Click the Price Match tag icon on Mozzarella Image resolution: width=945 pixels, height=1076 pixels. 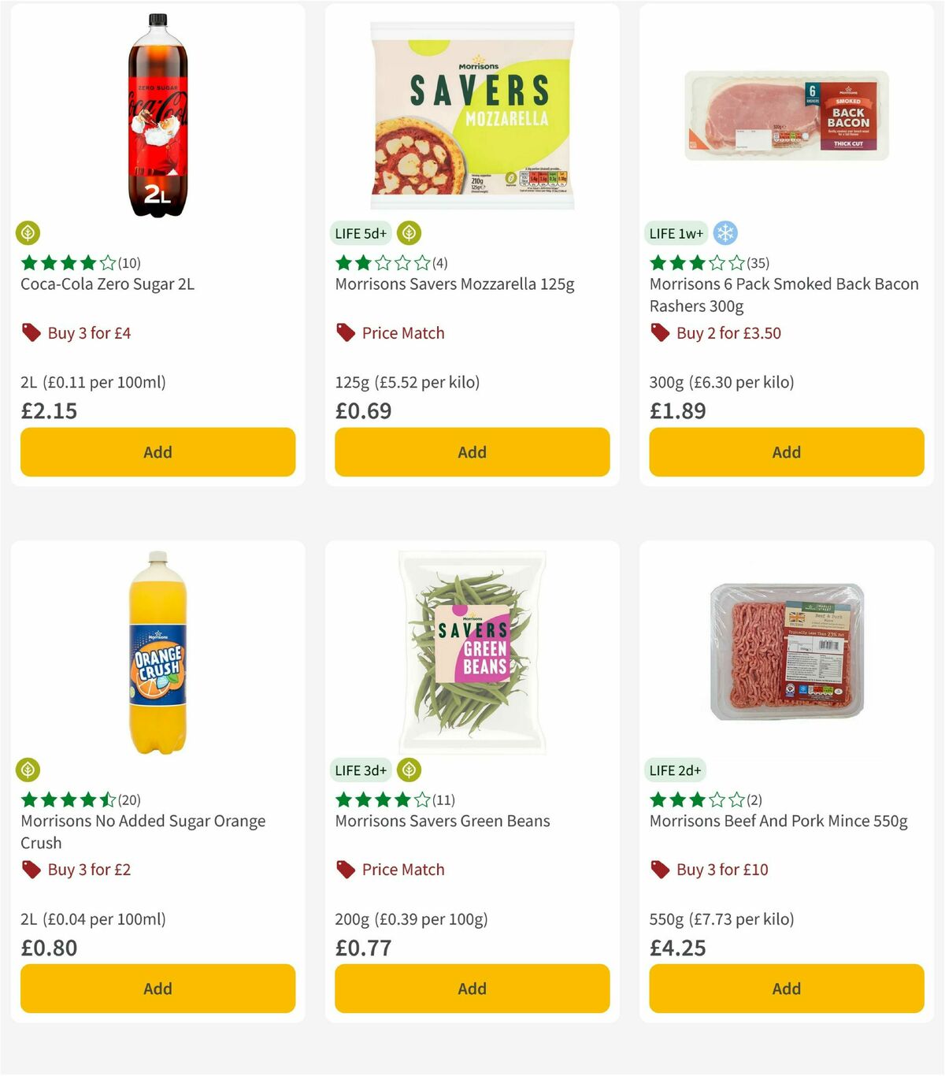pyautogui.click(x=344, y=332)
